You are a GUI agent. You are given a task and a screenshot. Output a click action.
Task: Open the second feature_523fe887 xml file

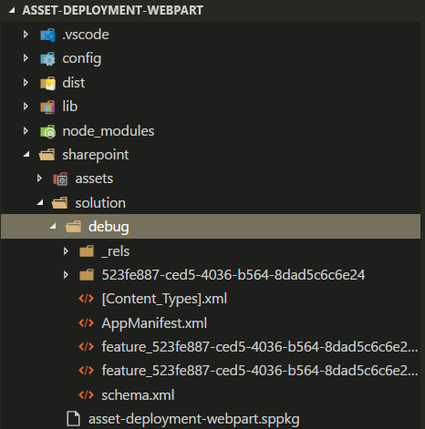pyautogui.click(x=260, y=371)
